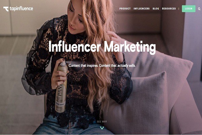Click the Influencer Marketing headline
This screenshot has width=202, height=135.
tap(102, 47)
